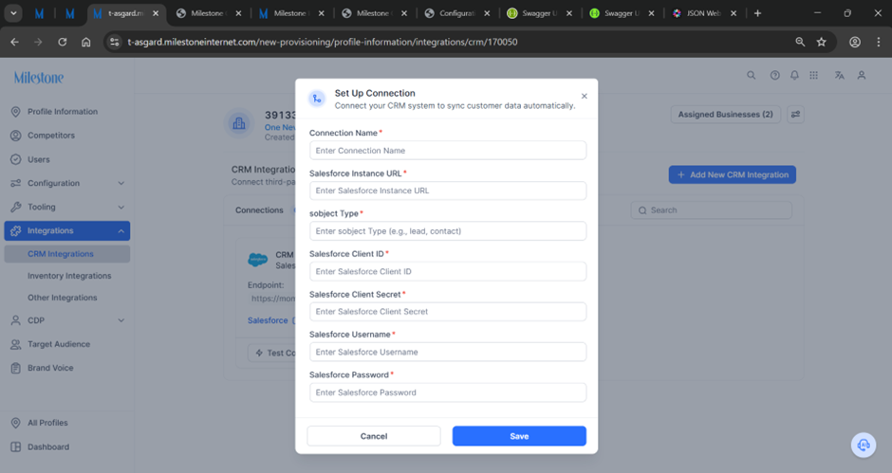Open notifications bell icon
Screen dimensions: 892x473
click(794, 75)
